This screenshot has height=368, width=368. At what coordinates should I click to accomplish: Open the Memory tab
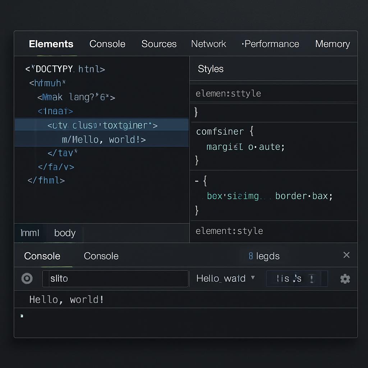332,44
